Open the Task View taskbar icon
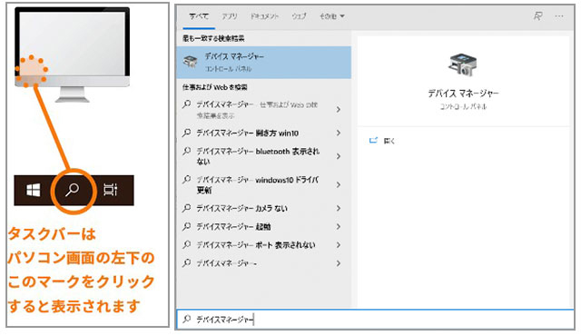The image size is (581, 336). (111, 190)
